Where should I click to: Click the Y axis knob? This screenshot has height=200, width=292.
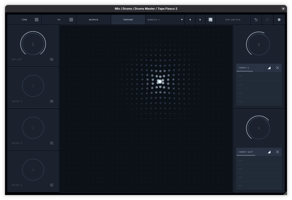pos(259,128)
